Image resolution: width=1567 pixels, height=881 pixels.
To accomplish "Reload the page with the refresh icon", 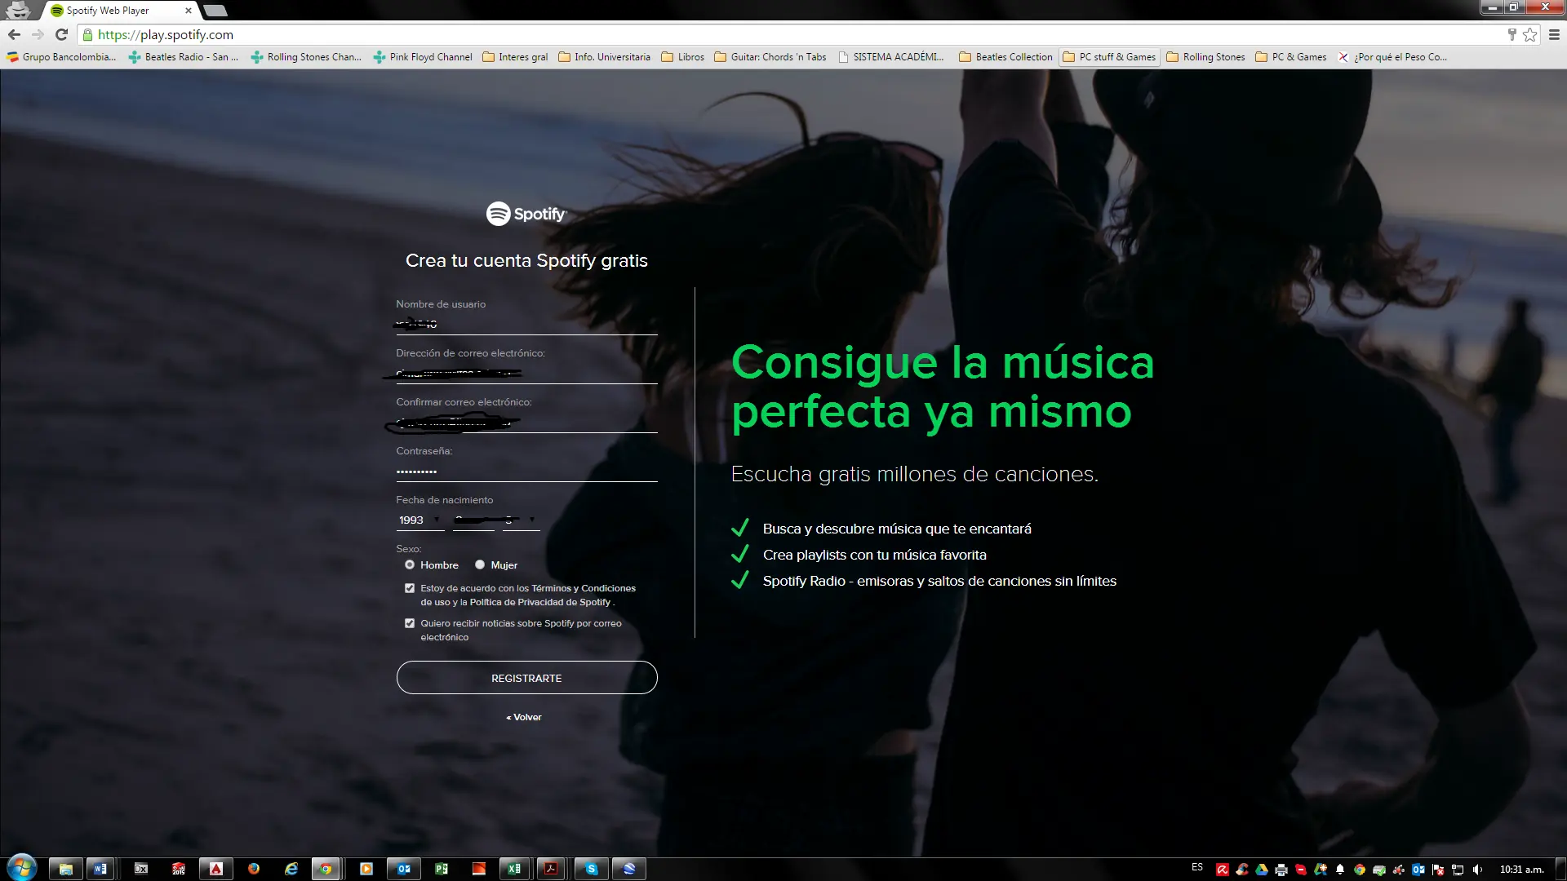I will coord(61,34).
